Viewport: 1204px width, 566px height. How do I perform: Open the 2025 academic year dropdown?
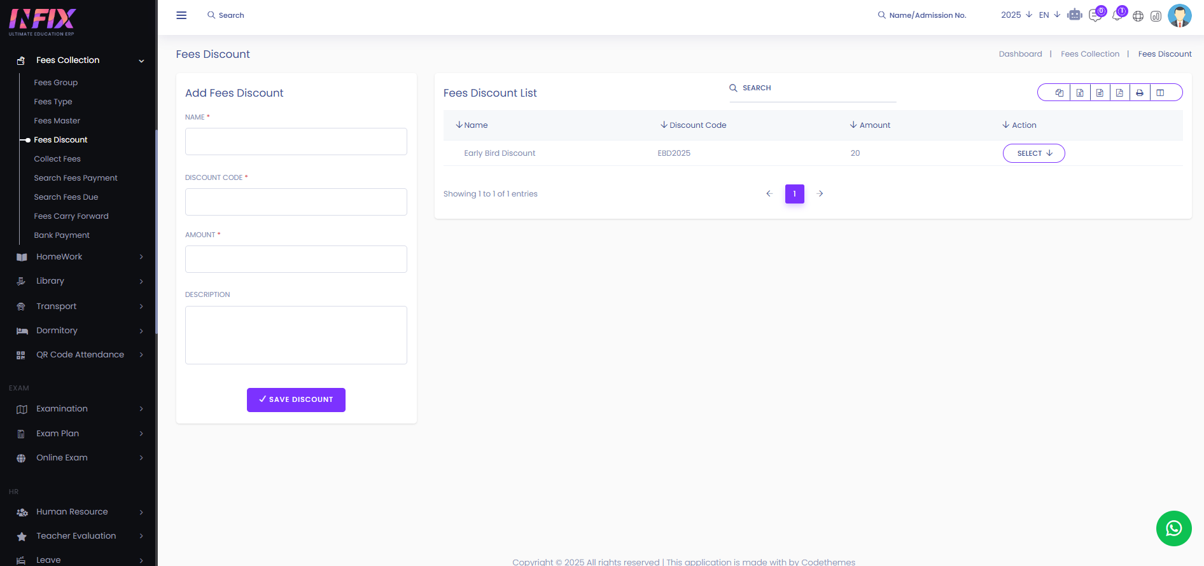coord(1016,15)
